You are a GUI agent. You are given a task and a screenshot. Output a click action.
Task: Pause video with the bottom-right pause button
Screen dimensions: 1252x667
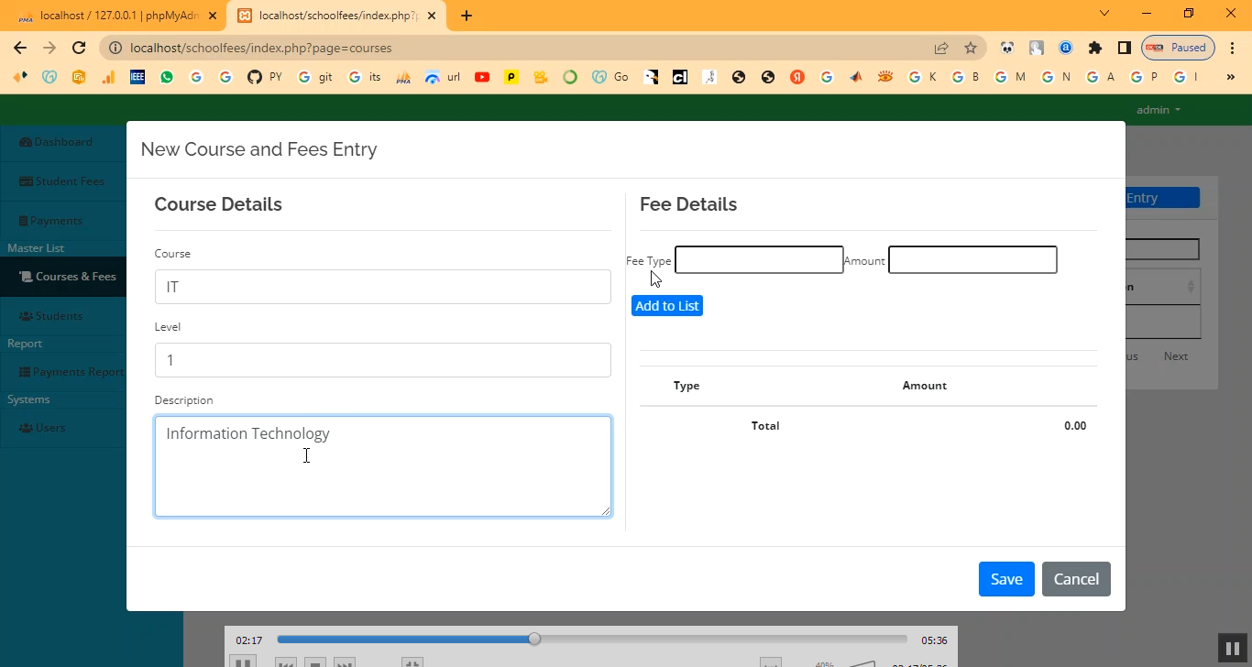(x=1229, y=648)
